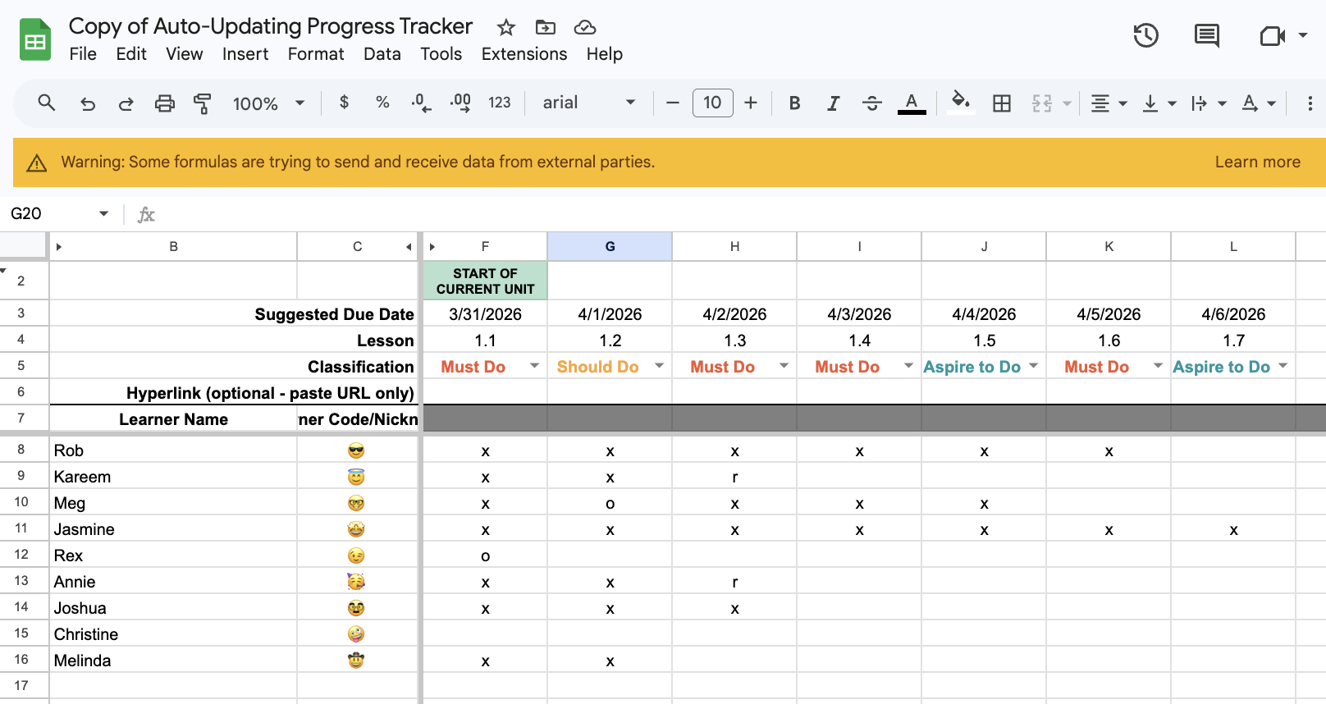Toggle bold formatting
The image size is (1326, 704).
click(794, 103)
